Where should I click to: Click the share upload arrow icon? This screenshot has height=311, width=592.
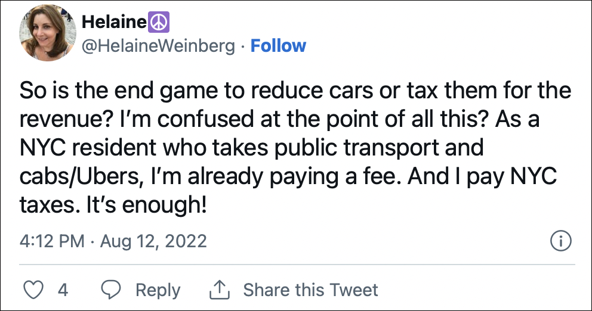click(x=220, y=290)
